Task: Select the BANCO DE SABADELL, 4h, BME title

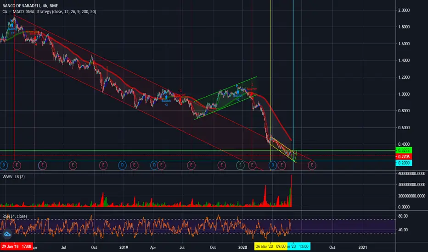Action: 30,5
